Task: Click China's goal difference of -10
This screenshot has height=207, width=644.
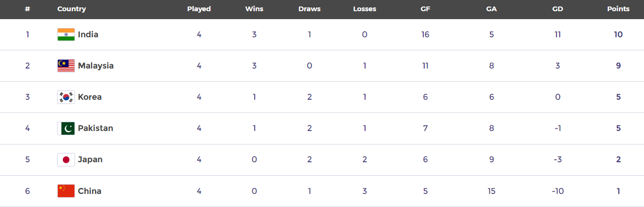Action: pos(557,191)
